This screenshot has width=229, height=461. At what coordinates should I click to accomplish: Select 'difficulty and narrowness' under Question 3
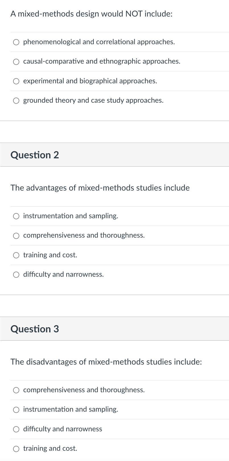[x=16, y=429]
